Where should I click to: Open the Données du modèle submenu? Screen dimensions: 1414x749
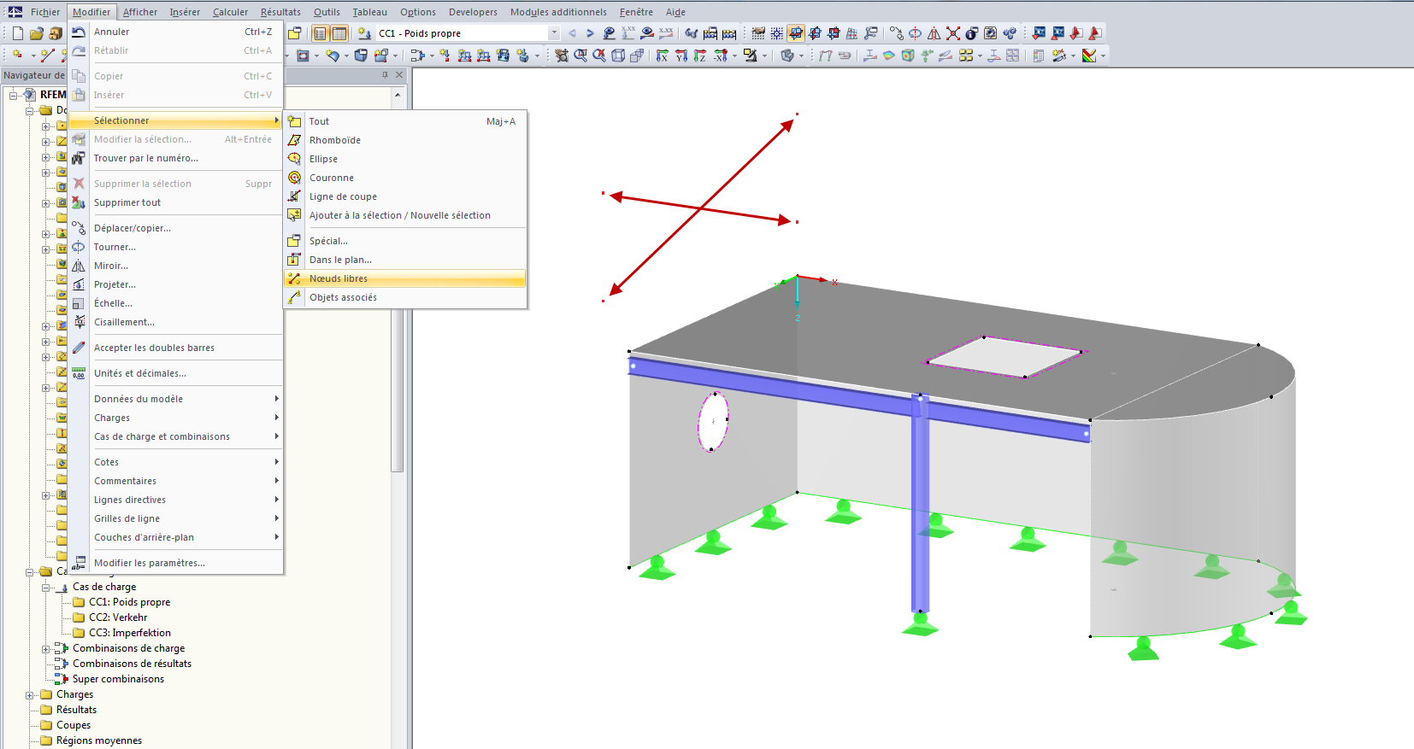point(175,399)
